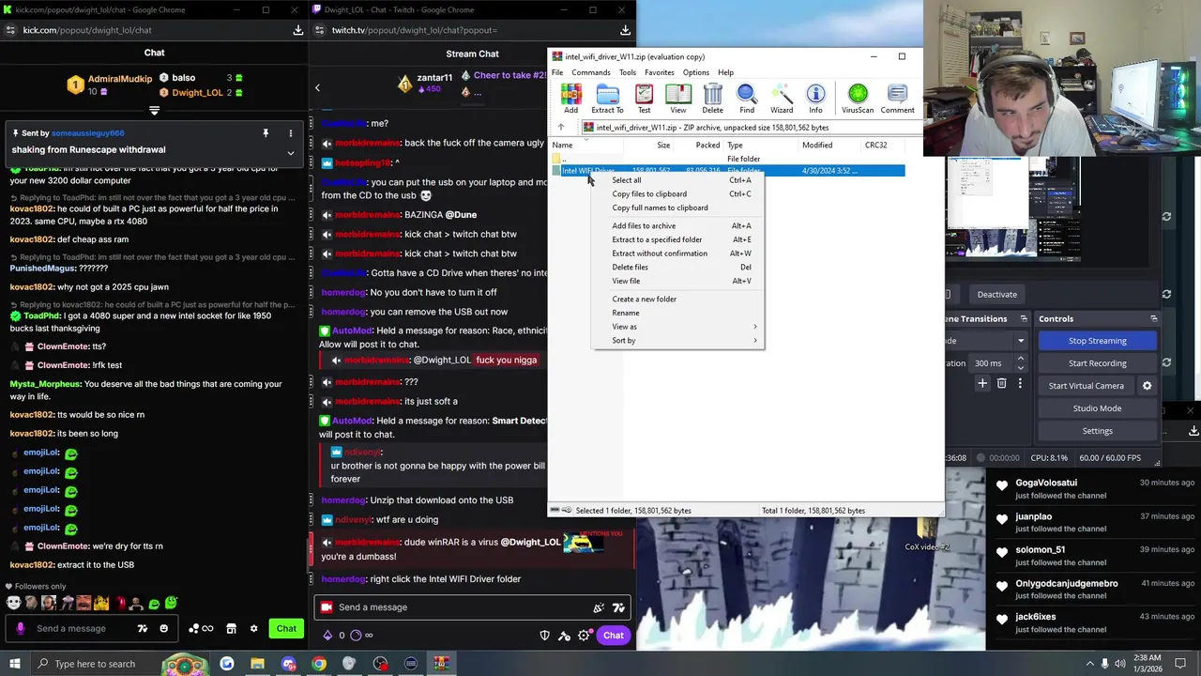The width and height of the screenshot is (1201, 676).
Task: Open File Explorer from the taskbar
Action: (x=257, y=664)
